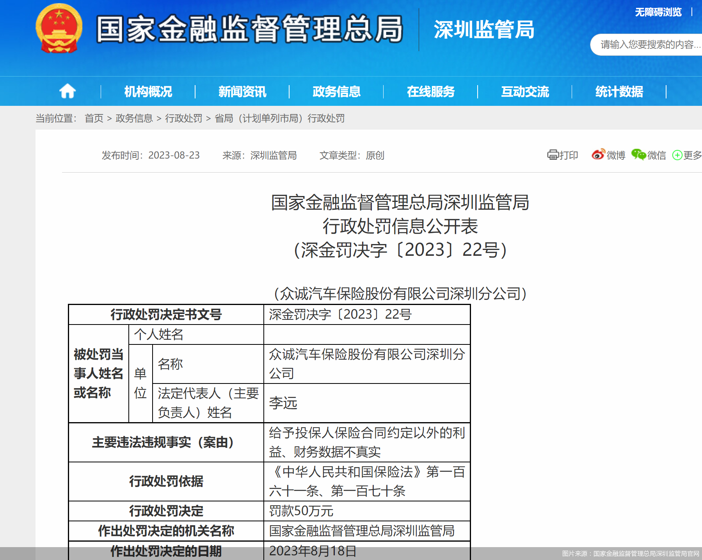Click 政务信息 breadcrumb link
Image resolution: width=702 pixels, height=560 pixels.
tap(134, 118)
